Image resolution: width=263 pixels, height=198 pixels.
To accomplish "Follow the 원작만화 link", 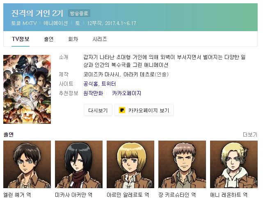I will pos(93,93).
